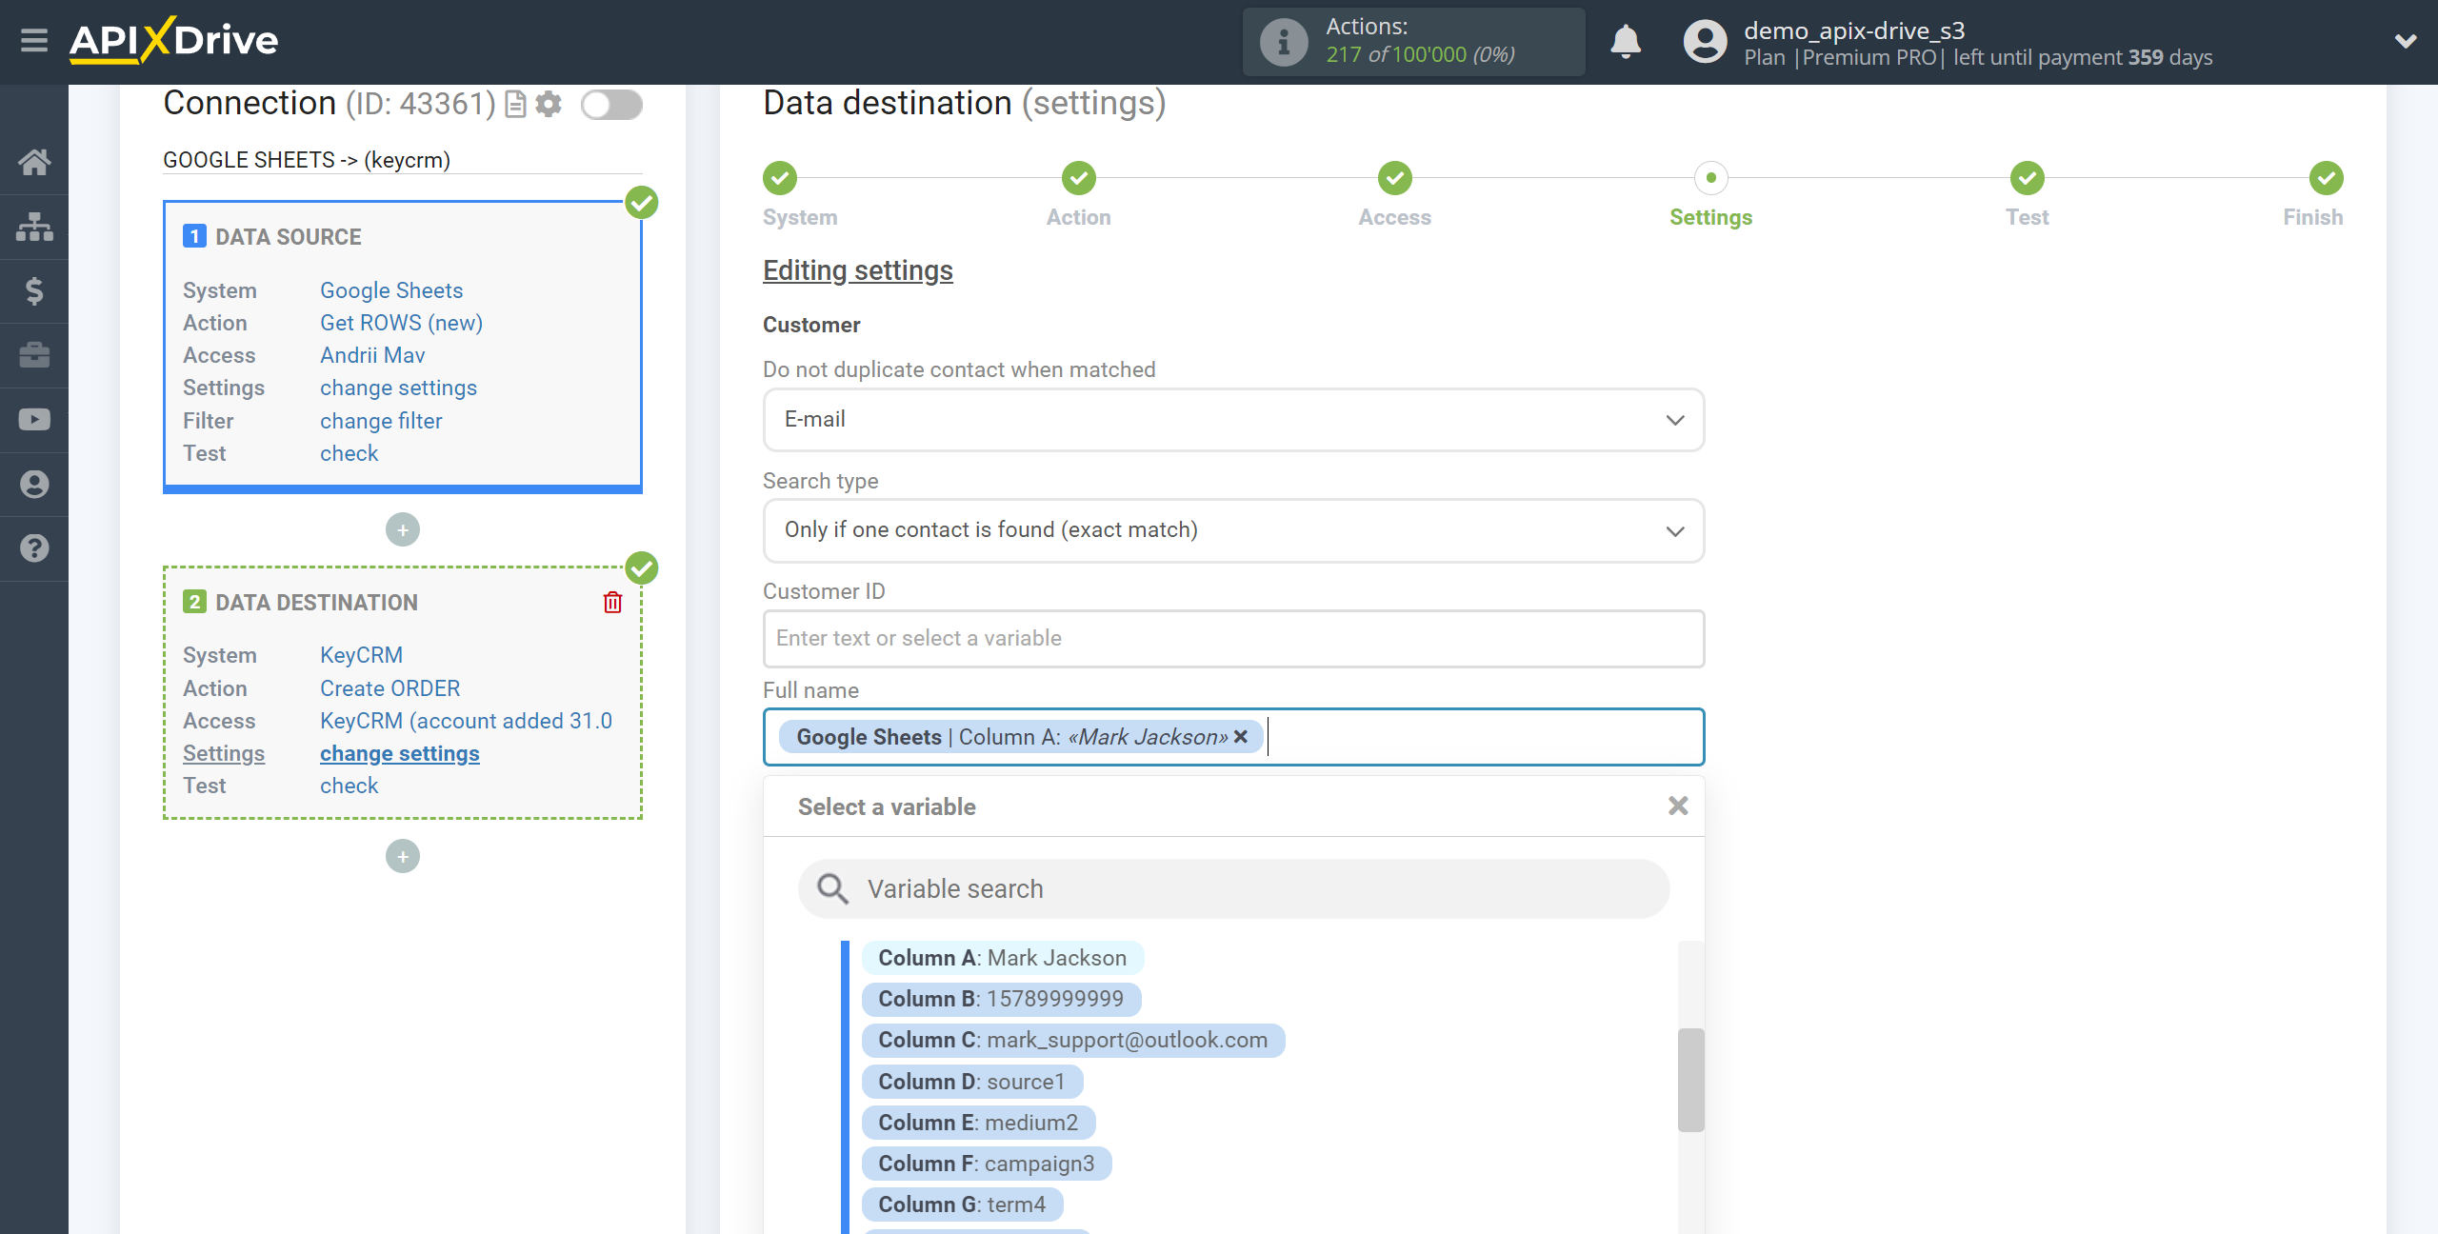2438x1234 pixels.
Task: Open Create ORDER action link
Action: pos(390,688)
